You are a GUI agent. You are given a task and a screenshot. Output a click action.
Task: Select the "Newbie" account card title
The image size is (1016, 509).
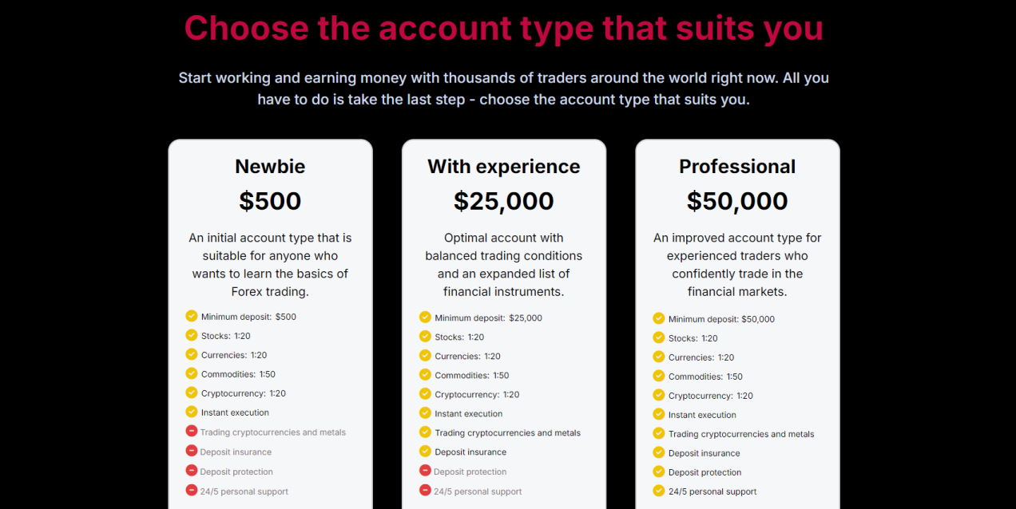click(270, 167)
